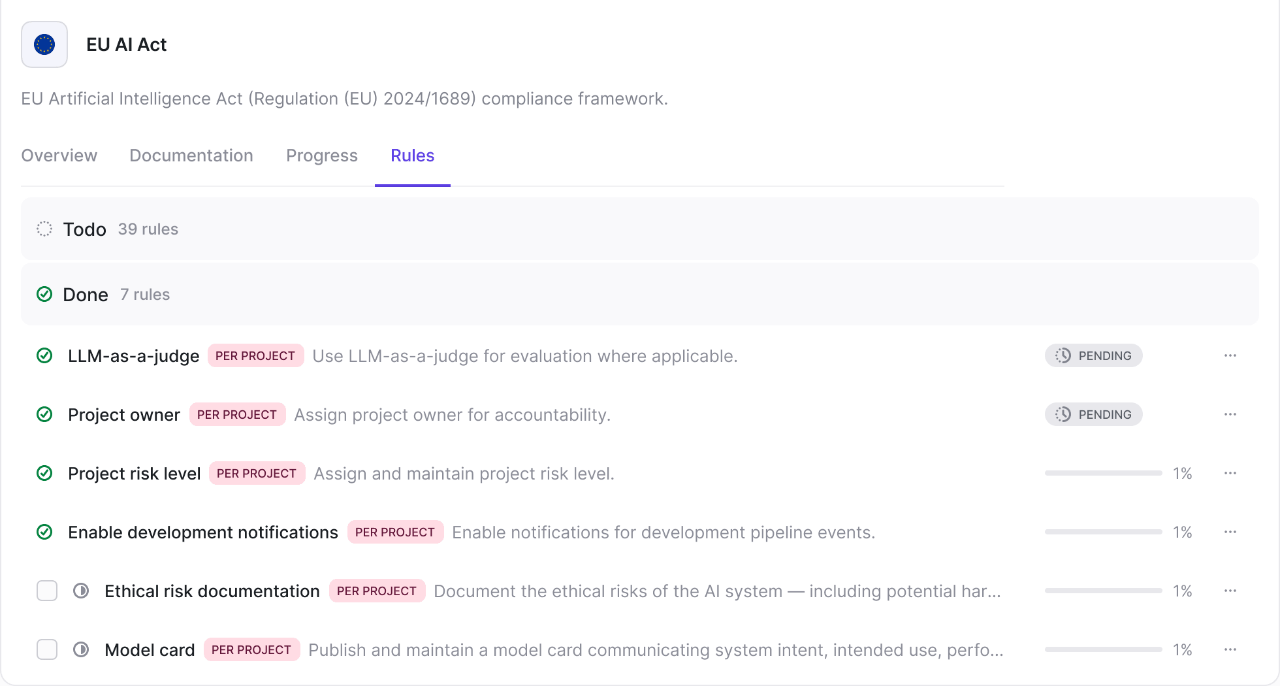This screenshot has width=1280, height=686.
Task: Expand the Todo 39 rules group
Action: point(640,229)
